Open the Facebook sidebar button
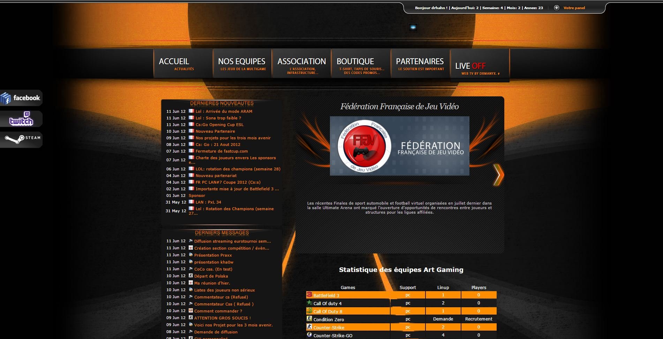 tap(21, 98)
